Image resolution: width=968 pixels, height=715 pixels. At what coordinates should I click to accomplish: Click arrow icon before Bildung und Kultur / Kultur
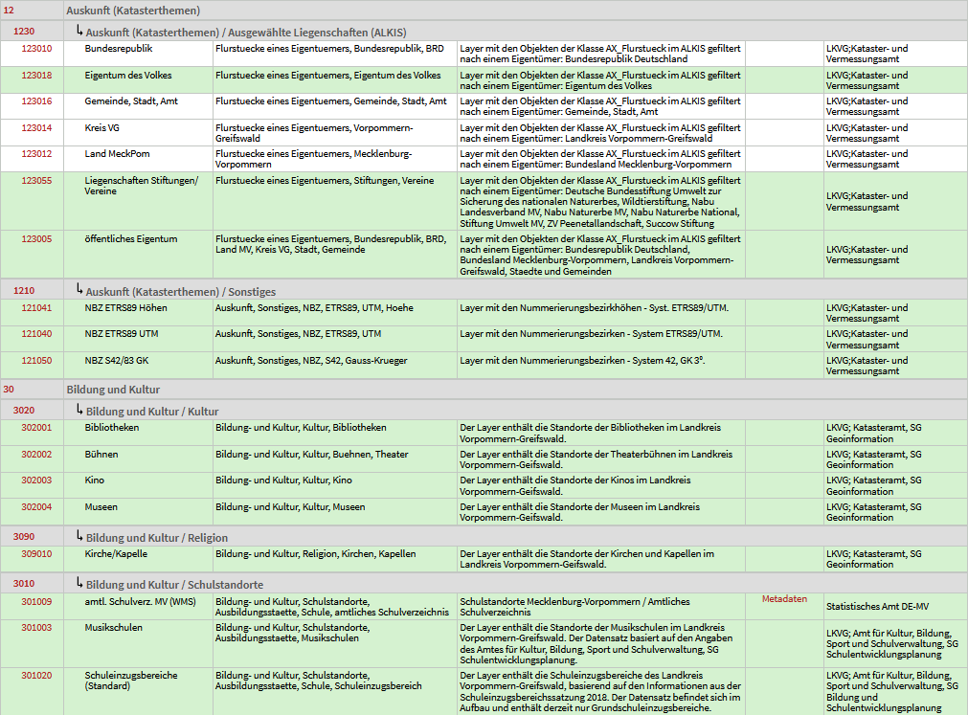tap(79, 409)
